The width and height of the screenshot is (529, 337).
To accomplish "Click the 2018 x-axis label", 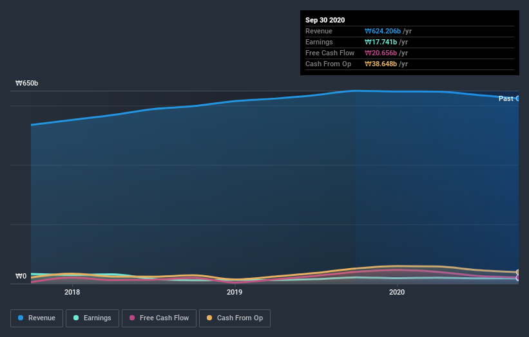I will click(72, 292).
